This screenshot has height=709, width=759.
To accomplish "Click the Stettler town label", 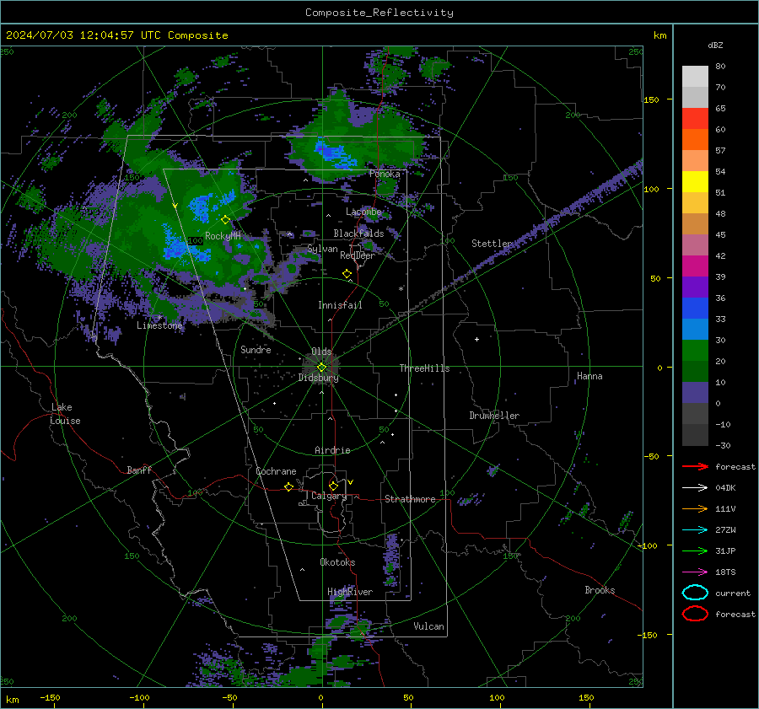I will click(x=492, y=244).
